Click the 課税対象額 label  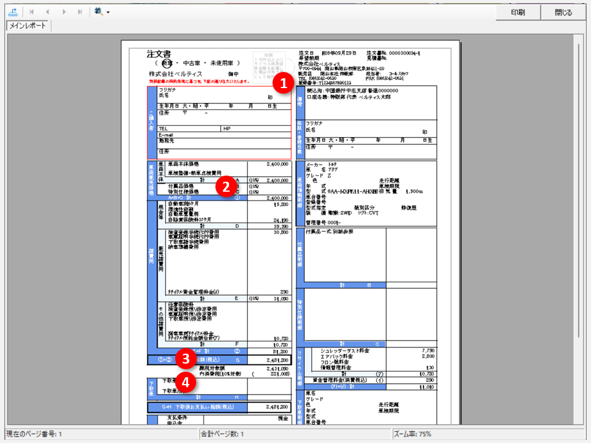point(212,368)
